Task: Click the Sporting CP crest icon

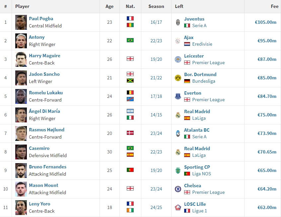Action: (x=178, y=170)
